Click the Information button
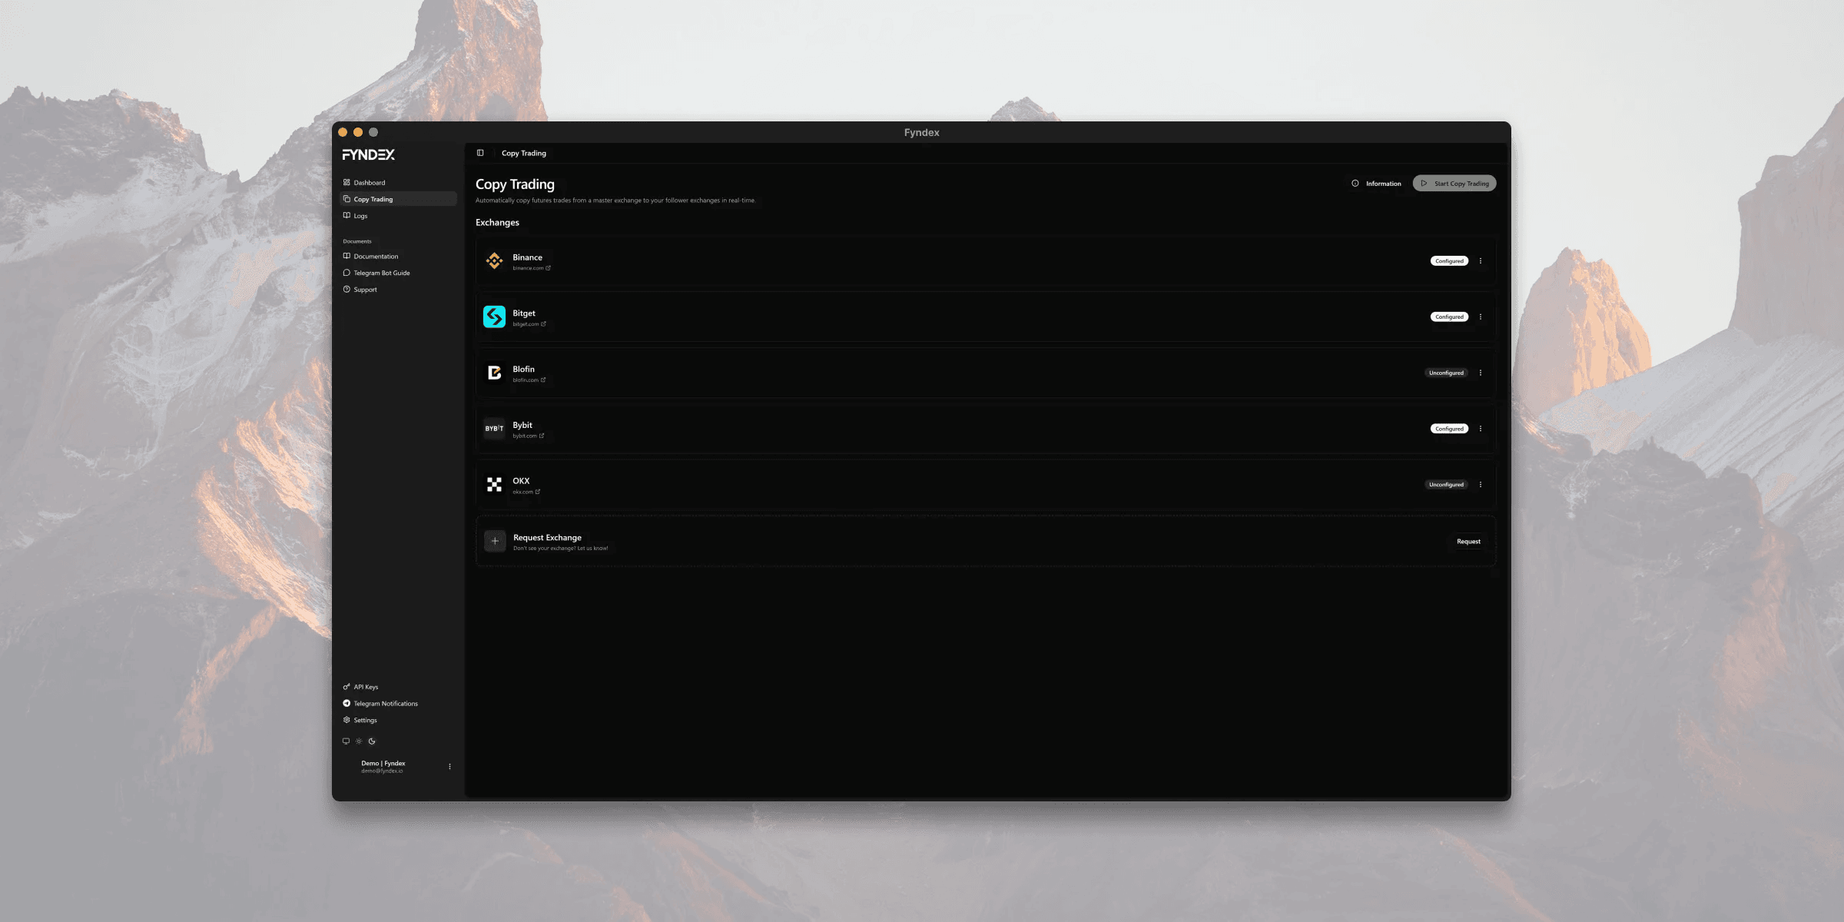 [1377, 184]
